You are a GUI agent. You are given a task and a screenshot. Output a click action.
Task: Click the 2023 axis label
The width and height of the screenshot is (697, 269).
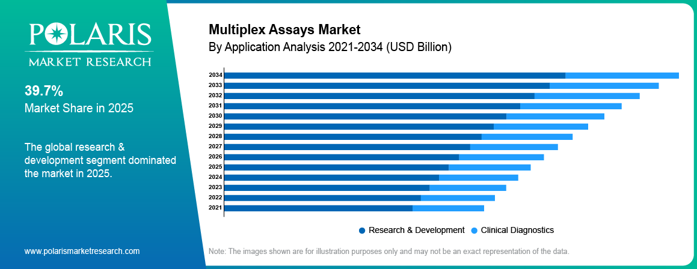(215, 187)
